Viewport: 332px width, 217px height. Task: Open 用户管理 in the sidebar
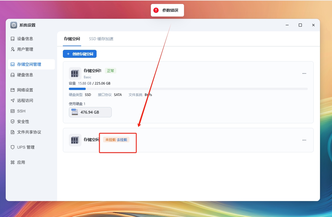(x=31, y=49)
